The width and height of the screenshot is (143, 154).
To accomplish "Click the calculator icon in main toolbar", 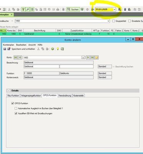I will coord(125,9).
